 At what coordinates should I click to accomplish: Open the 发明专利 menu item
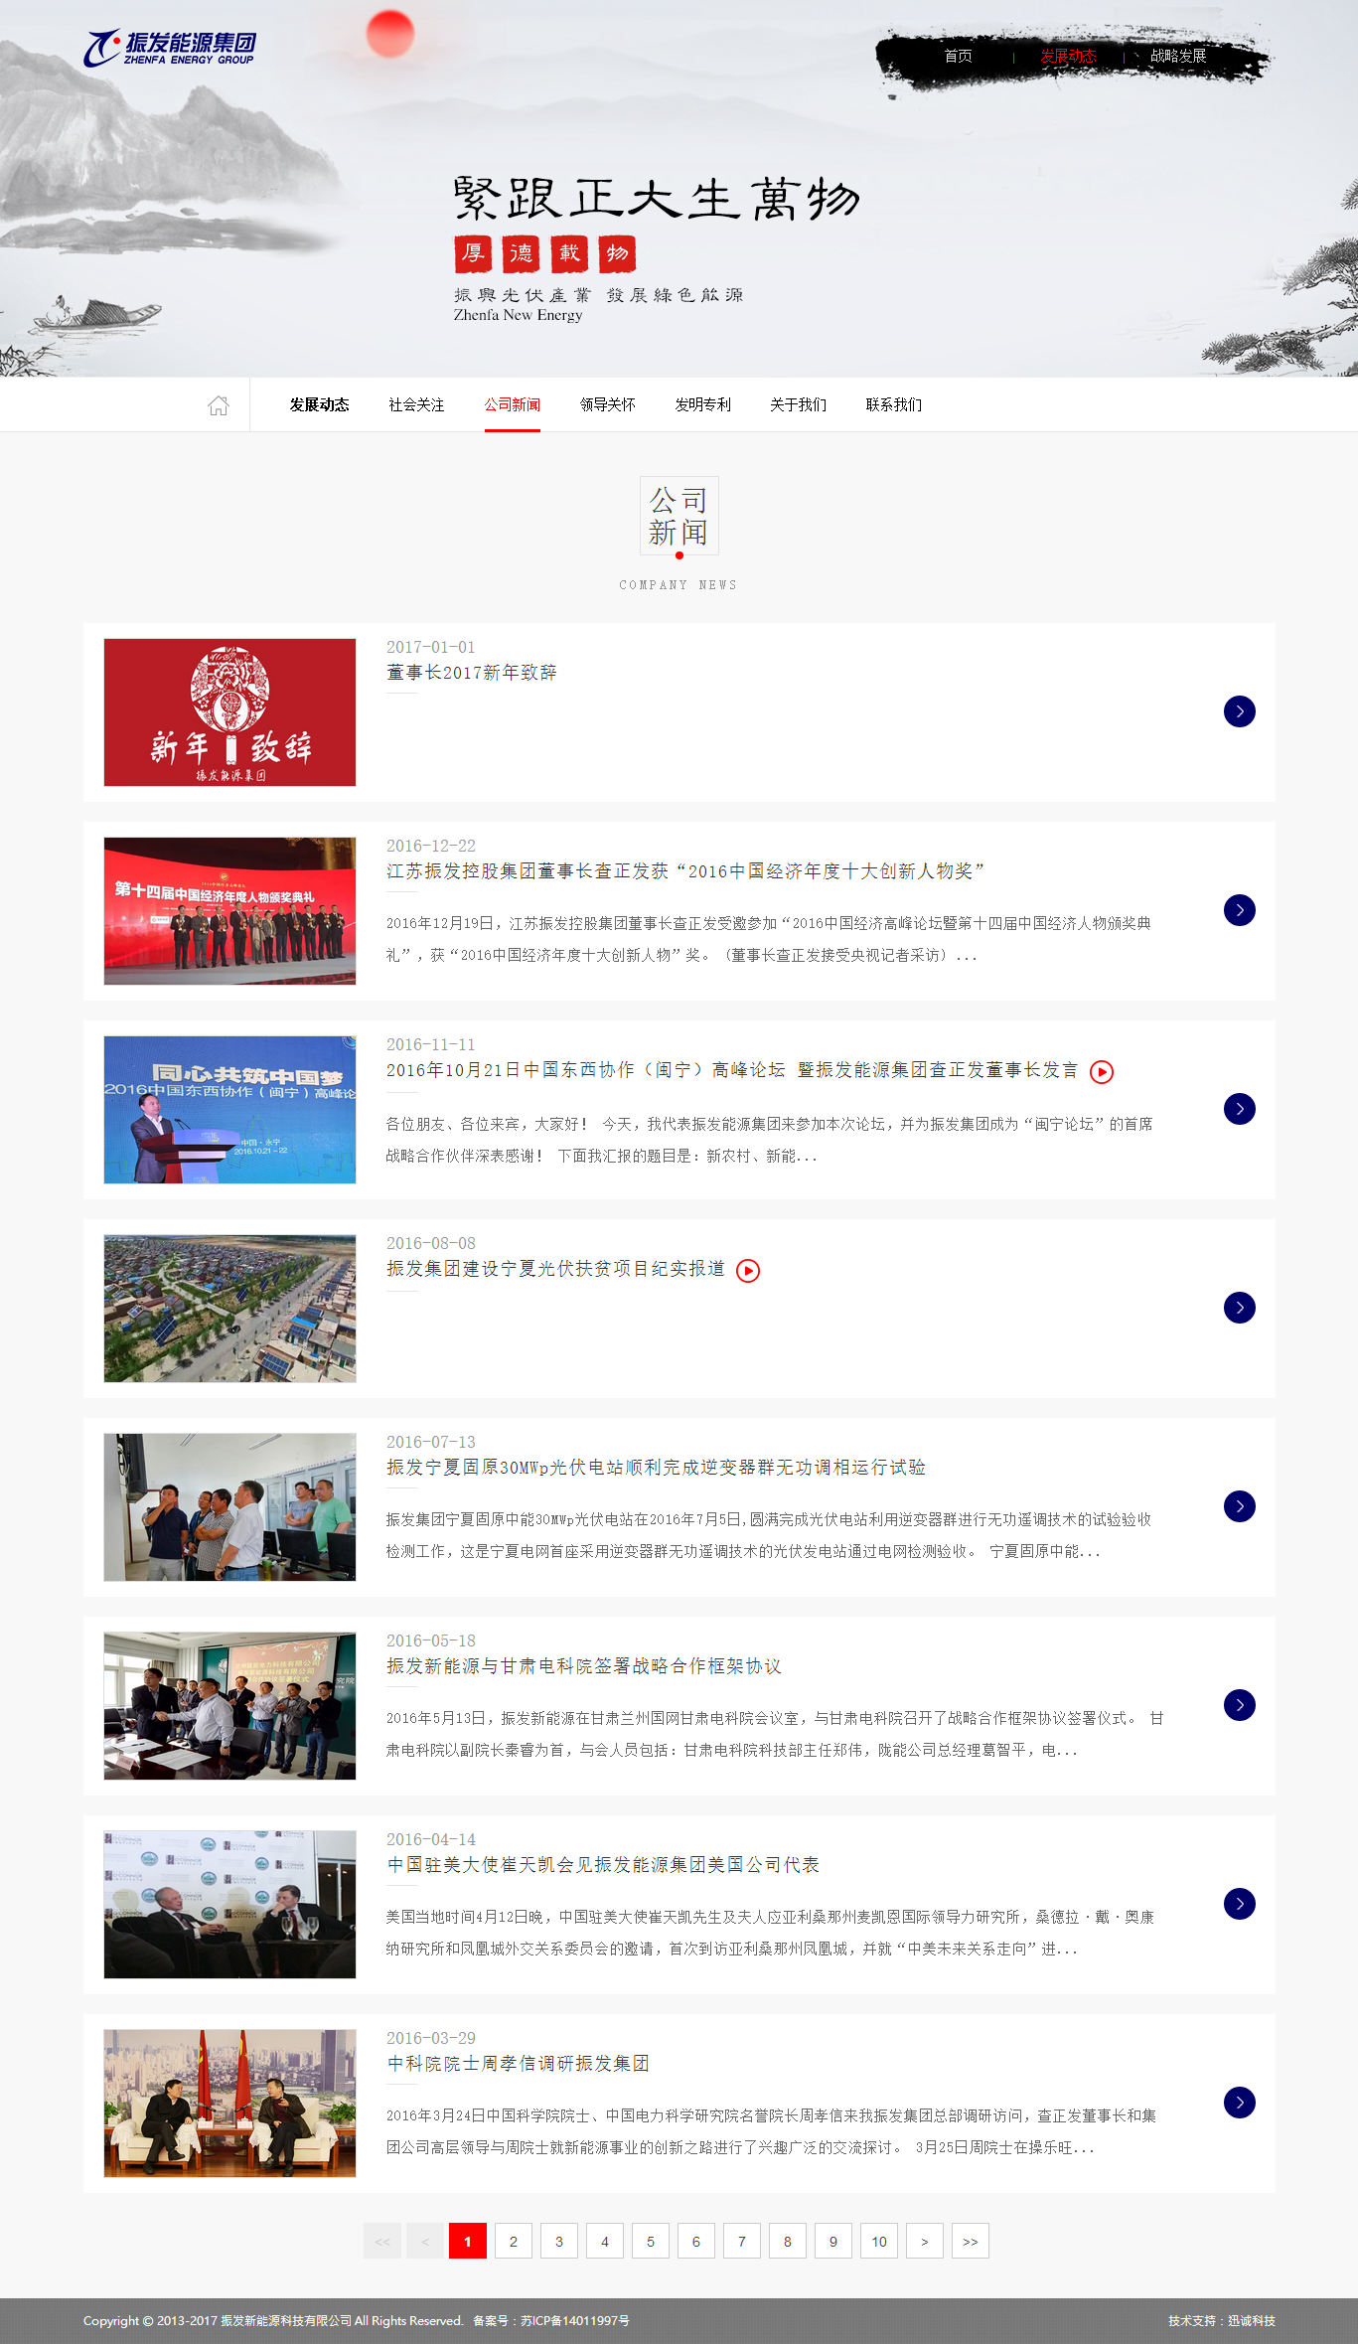tap(702, 405)
